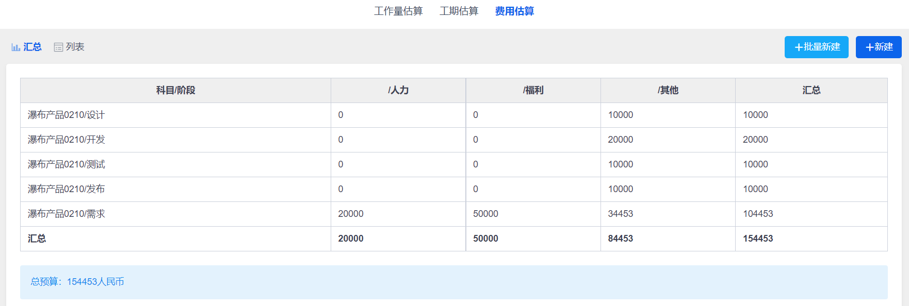
Task: Click the 汇总 bar chart icon
Action: click(16, 47)
